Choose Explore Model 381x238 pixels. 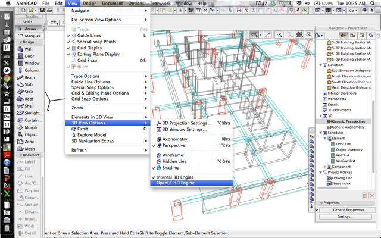pyautogui.click(x=108, y=135)
